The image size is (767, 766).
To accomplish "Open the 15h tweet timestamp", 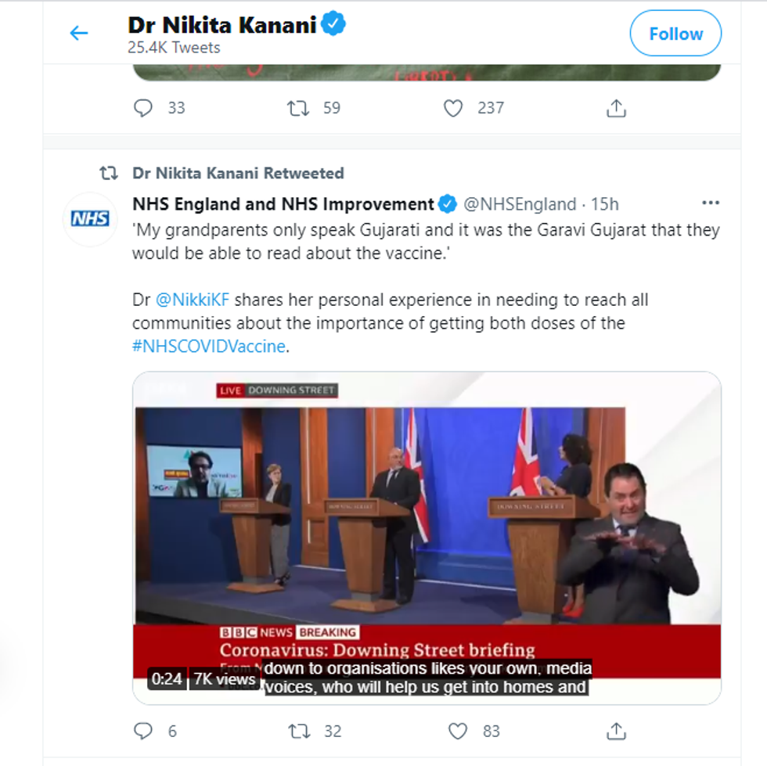I will (x=605, y=204).
